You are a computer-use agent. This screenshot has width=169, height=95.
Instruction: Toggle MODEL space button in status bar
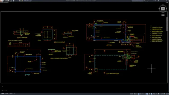(132, 94)
